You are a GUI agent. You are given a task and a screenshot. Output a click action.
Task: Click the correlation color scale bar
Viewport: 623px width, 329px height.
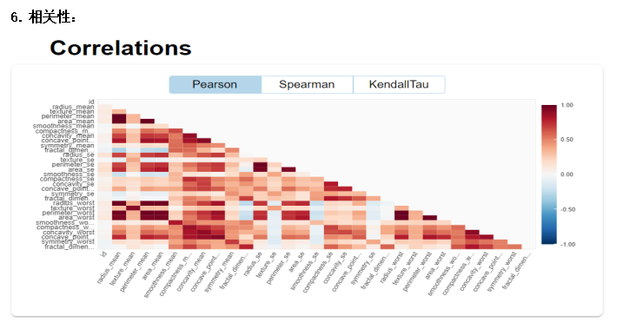[548, 174]
